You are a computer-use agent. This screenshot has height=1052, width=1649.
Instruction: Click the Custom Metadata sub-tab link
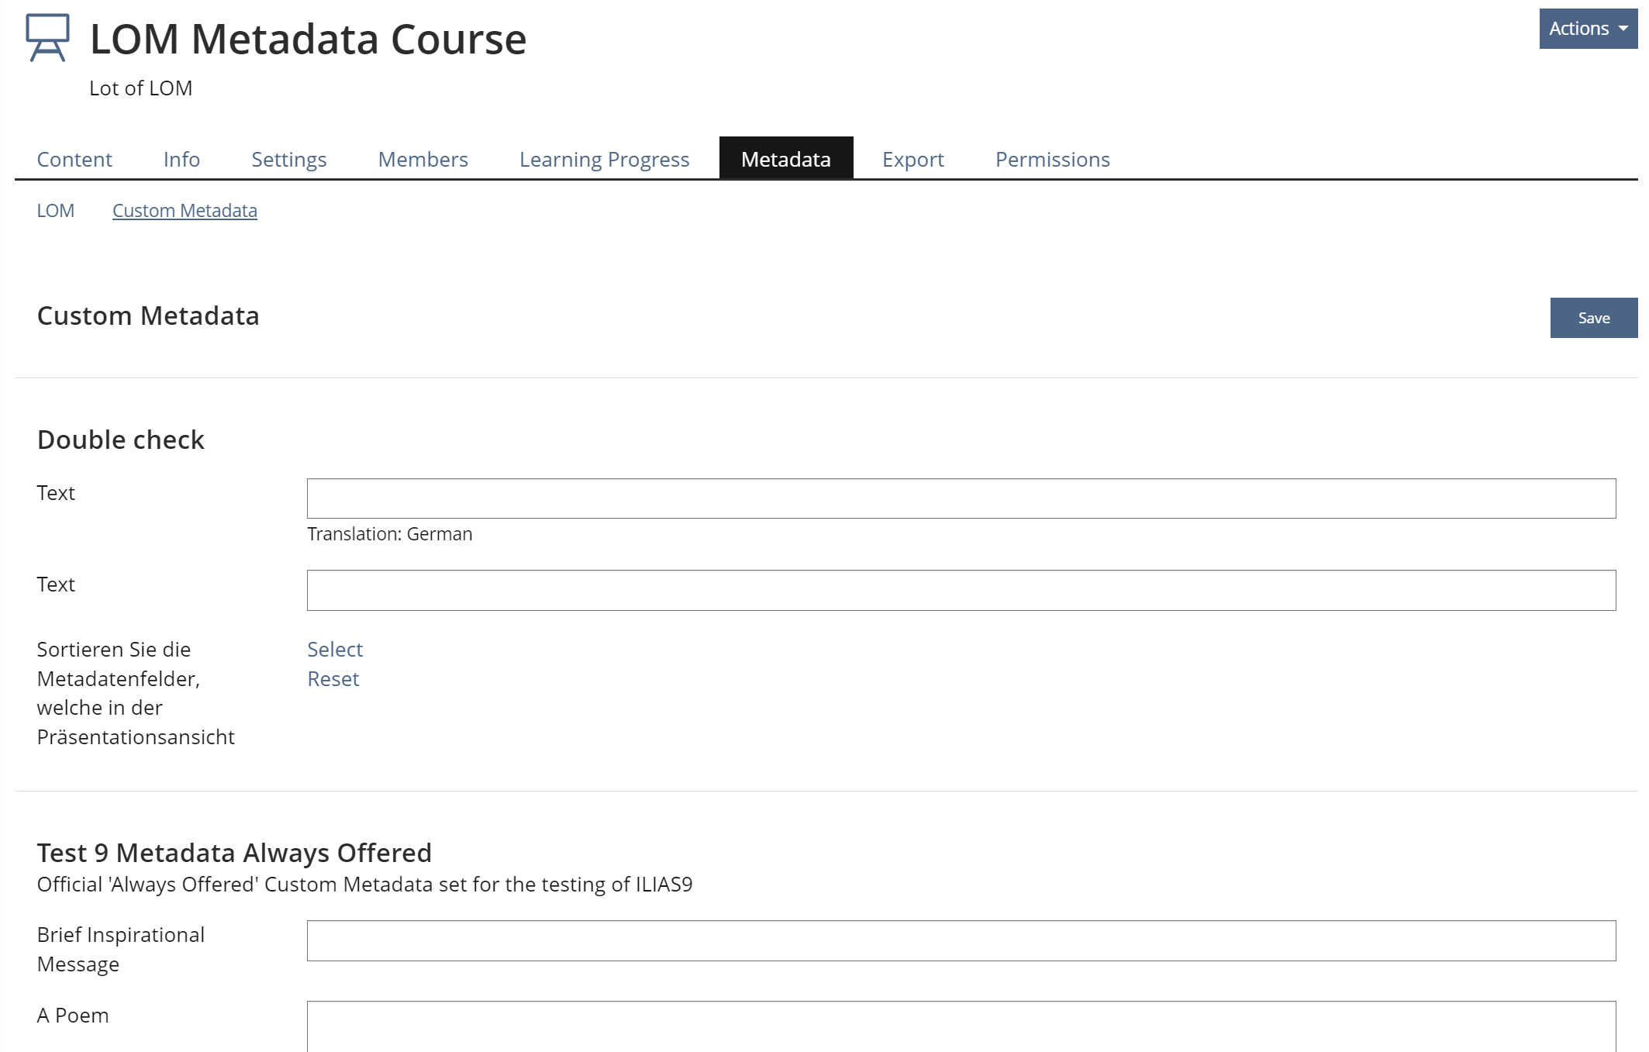pos(185,211)
